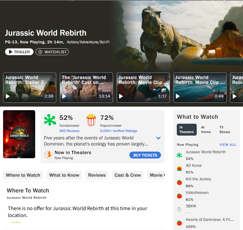The image size is (243, 230).
Task: Play icon on 0:49 Movie Clip card
Action: point(178,96)
